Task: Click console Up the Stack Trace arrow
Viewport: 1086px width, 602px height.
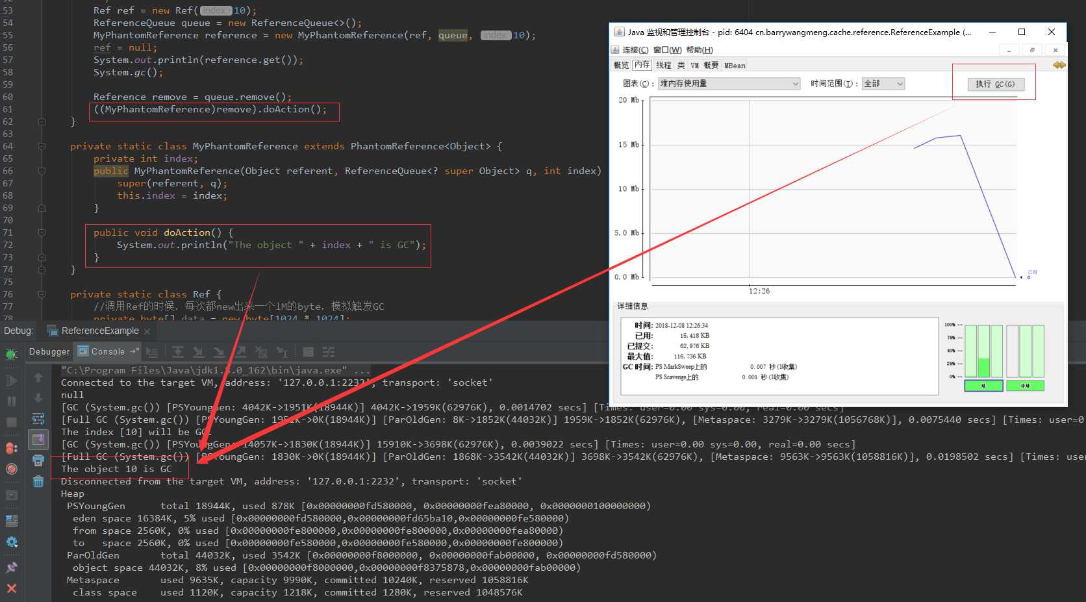Action: (38, 377)
